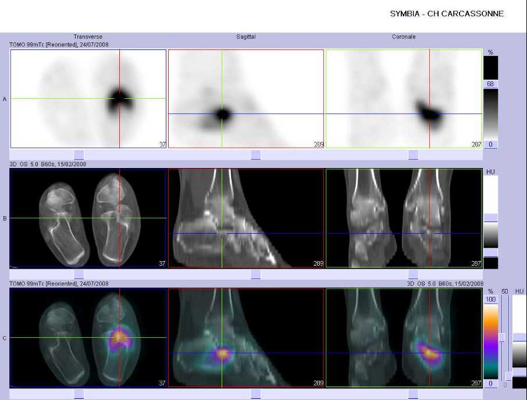Click the upper HU window handle in row B

tap(490, 217)
